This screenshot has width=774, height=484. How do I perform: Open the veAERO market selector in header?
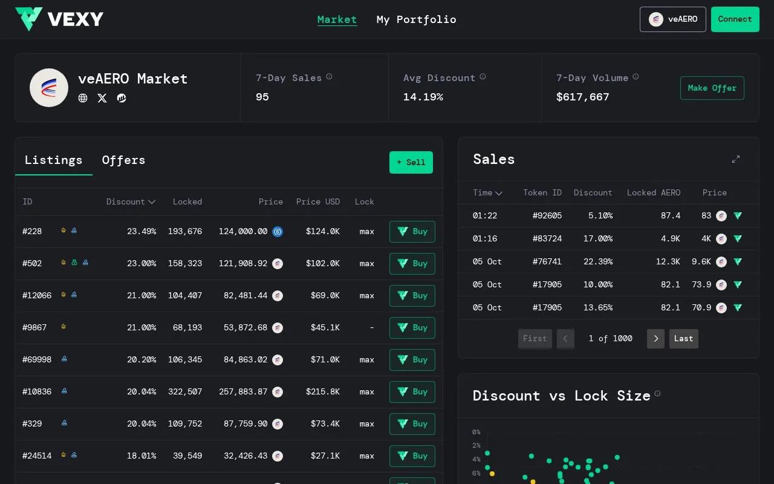pos(673,19)
